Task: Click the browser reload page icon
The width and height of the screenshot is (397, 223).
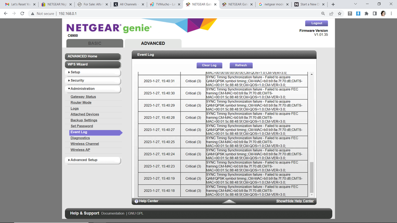Action: pos(22,13)
